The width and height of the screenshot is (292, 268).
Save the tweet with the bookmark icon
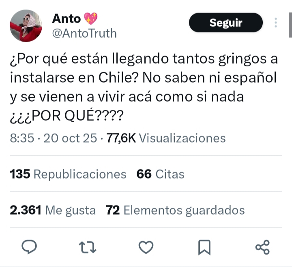click(x=204, y=247)
